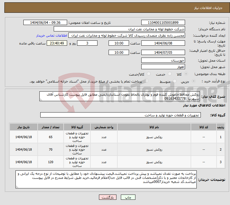This screenshot has height=205, width=230.
Task: Click the کد کالا column header
Action: [x=204, y=127]
